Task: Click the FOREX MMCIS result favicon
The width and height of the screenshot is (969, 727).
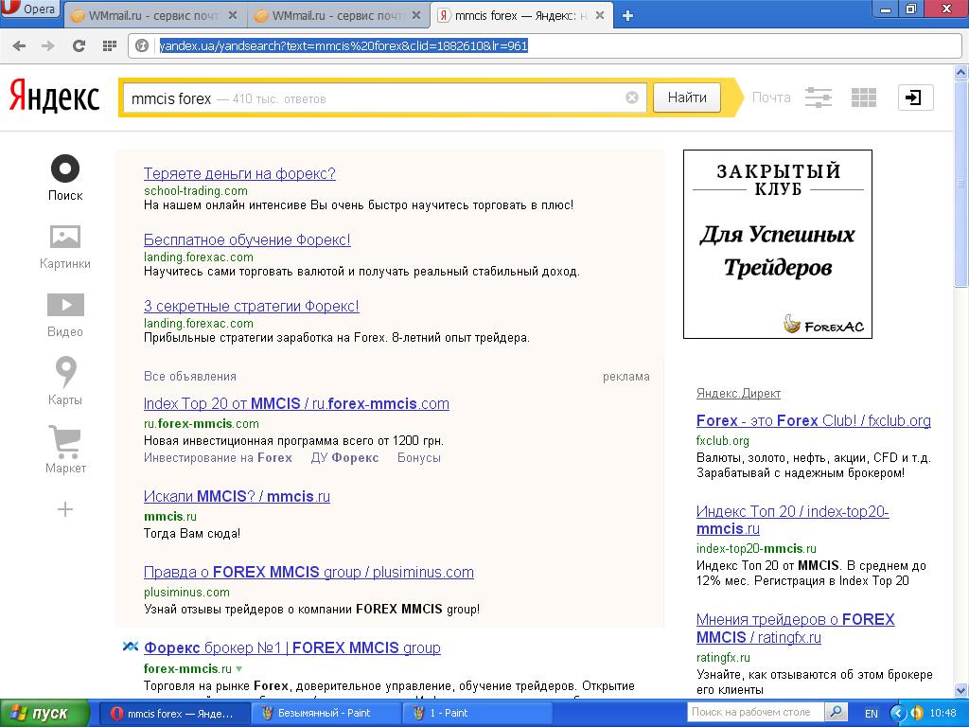Action: click(x=130, y=647)
